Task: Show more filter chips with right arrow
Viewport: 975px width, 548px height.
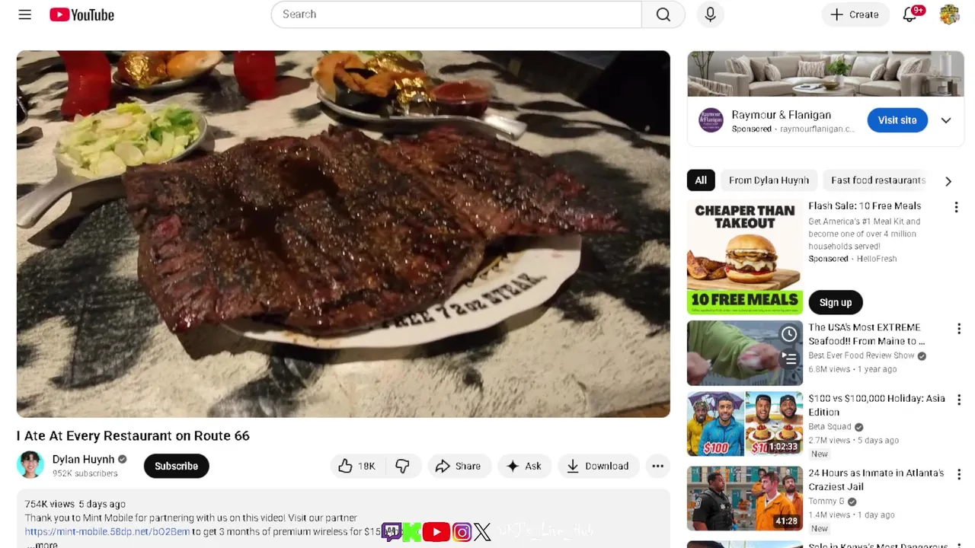Action: pyautogui.click(x=948, y=181)
